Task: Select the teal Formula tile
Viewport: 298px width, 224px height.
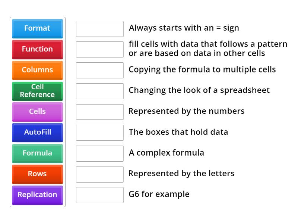Action: [37, 153]
